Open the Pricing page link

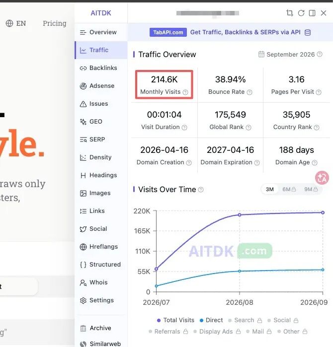pyautogui.click(x=55, y=23)
